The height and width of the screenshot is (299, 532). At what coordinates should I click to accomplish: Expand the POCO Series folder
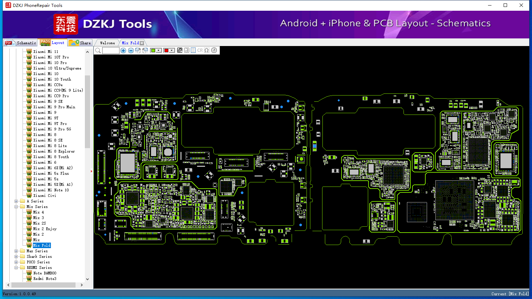point(16,262)
